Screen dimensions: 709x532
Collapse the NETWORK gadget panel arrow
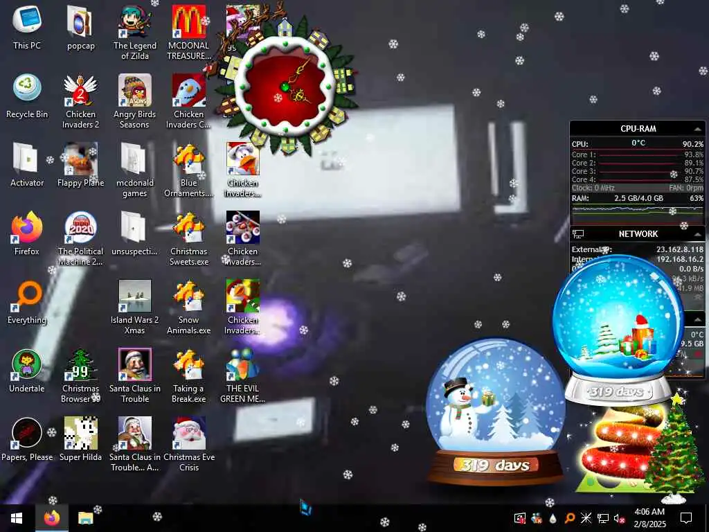pyautogui.click(x=697, y=234)
